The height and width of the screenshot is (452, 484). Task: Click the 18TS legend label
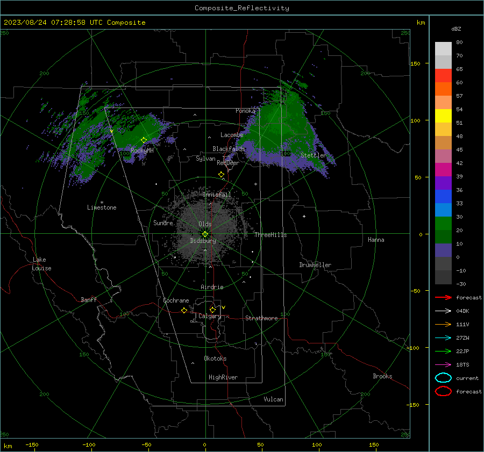[x=462, y=365]
